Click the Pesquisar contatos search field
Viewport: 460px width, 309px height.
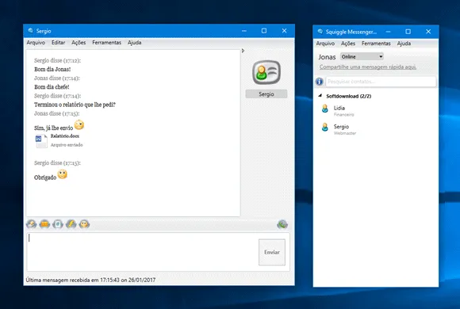(x=381, y=82)
